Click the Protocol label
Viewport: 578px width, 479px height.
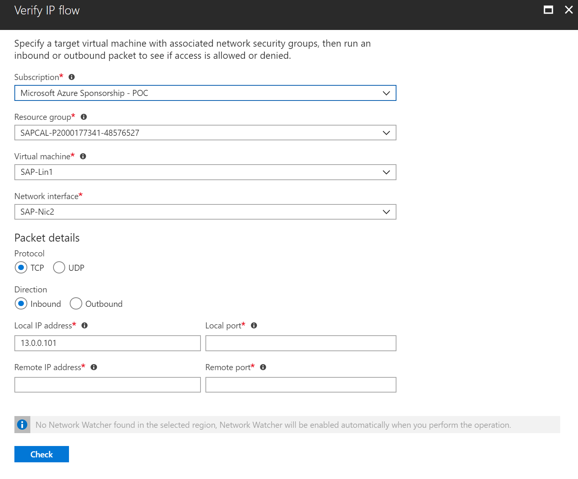tap(30, 253)
